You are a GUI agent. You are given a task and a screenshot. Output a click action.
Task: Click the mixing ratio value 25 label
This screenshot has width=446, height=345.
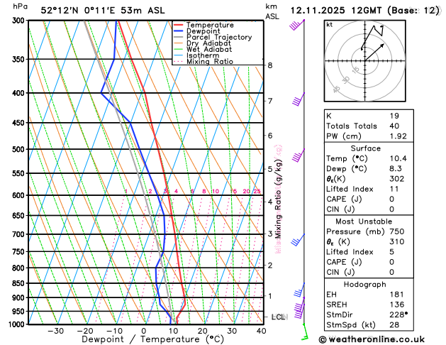257,191
